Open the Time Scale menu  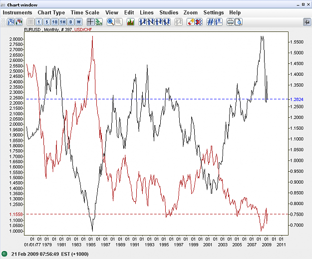85,12
